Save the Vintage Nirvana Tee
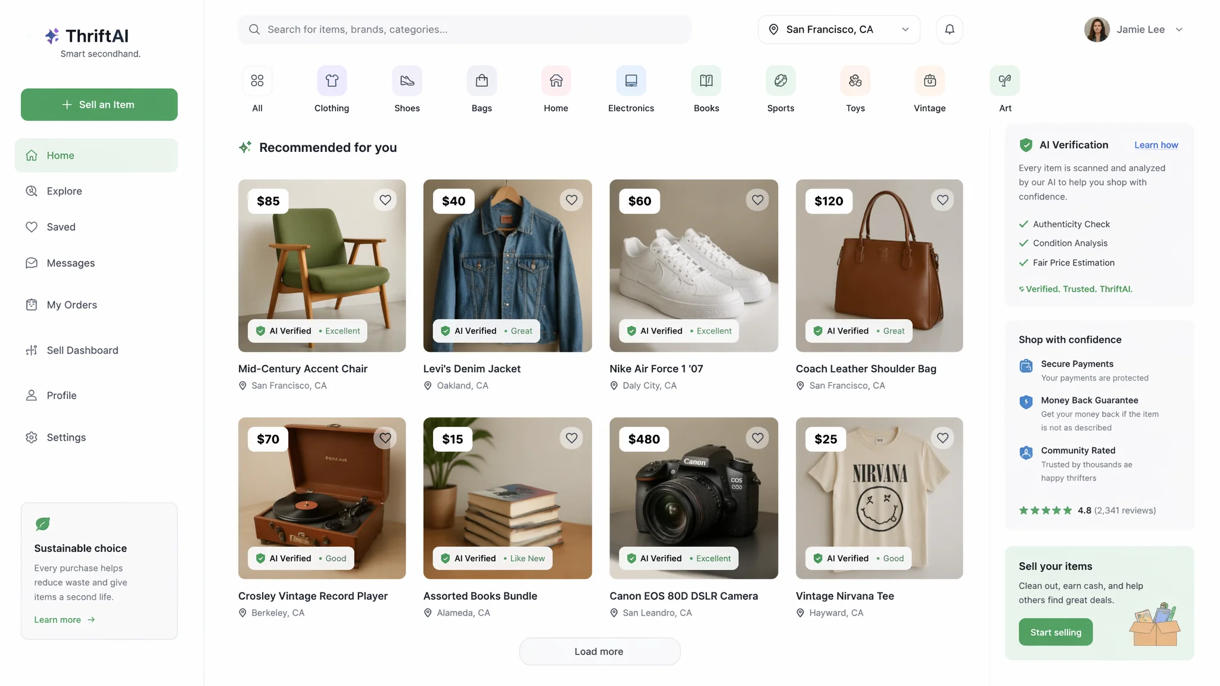This screenshot has width=1220, height=686. click(942, 438)
